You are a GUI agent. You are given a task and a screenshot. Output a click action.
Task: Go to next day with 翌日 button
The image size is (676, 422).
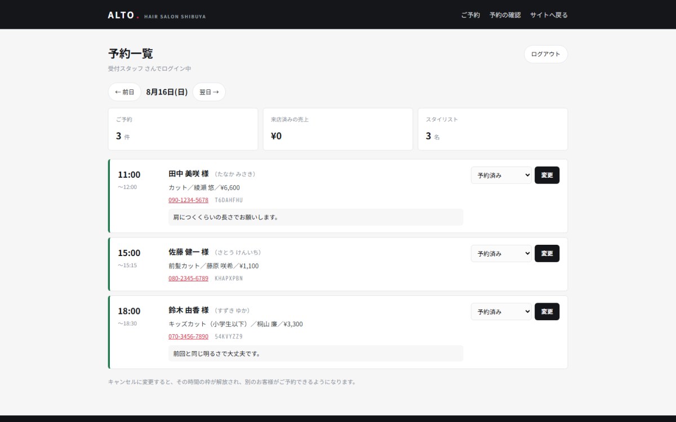(x=209, y=92)
